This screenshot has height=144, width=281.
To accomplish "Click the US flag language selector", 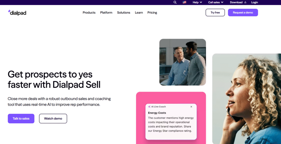I will coord(184,2).
